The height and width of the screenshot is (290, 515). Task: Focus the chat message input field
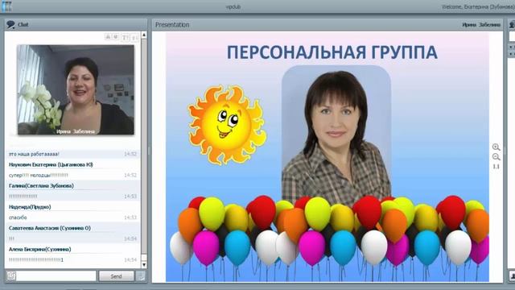coord(56,275)
